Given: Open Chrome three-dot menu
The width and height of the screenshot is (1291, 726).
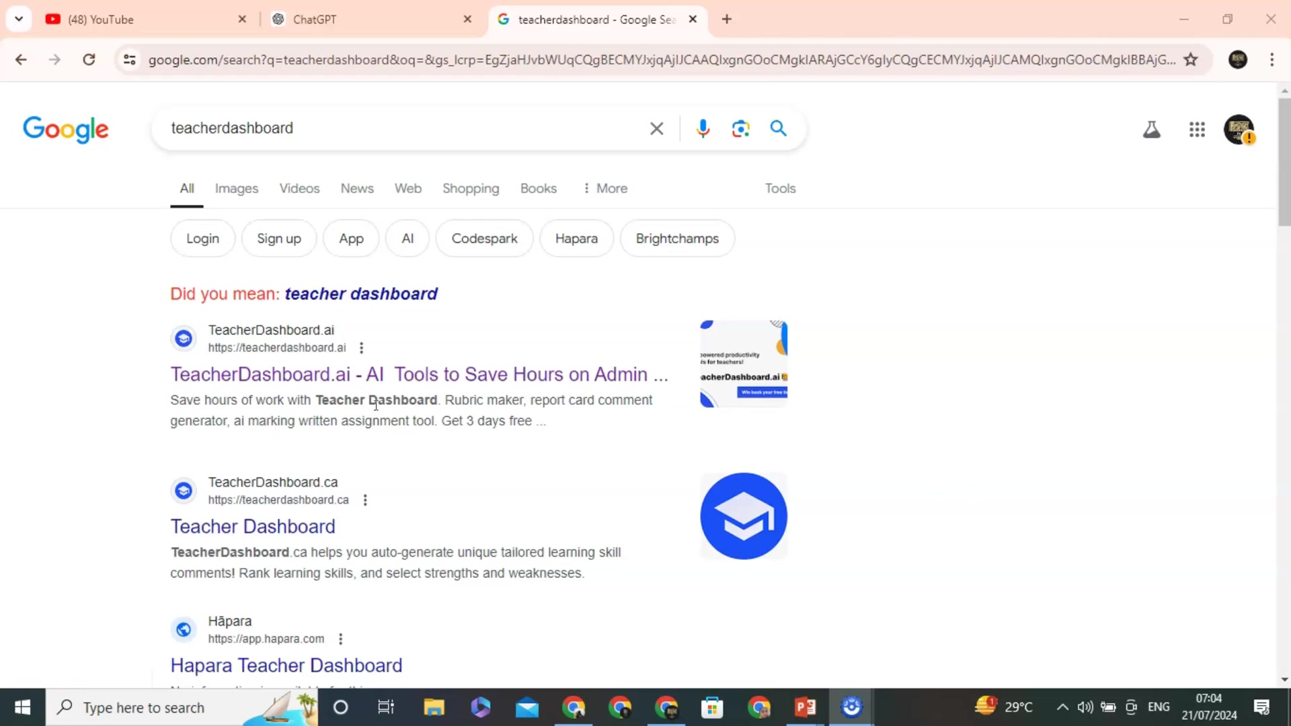Looking at the screenshot, I should (1272, 60).
